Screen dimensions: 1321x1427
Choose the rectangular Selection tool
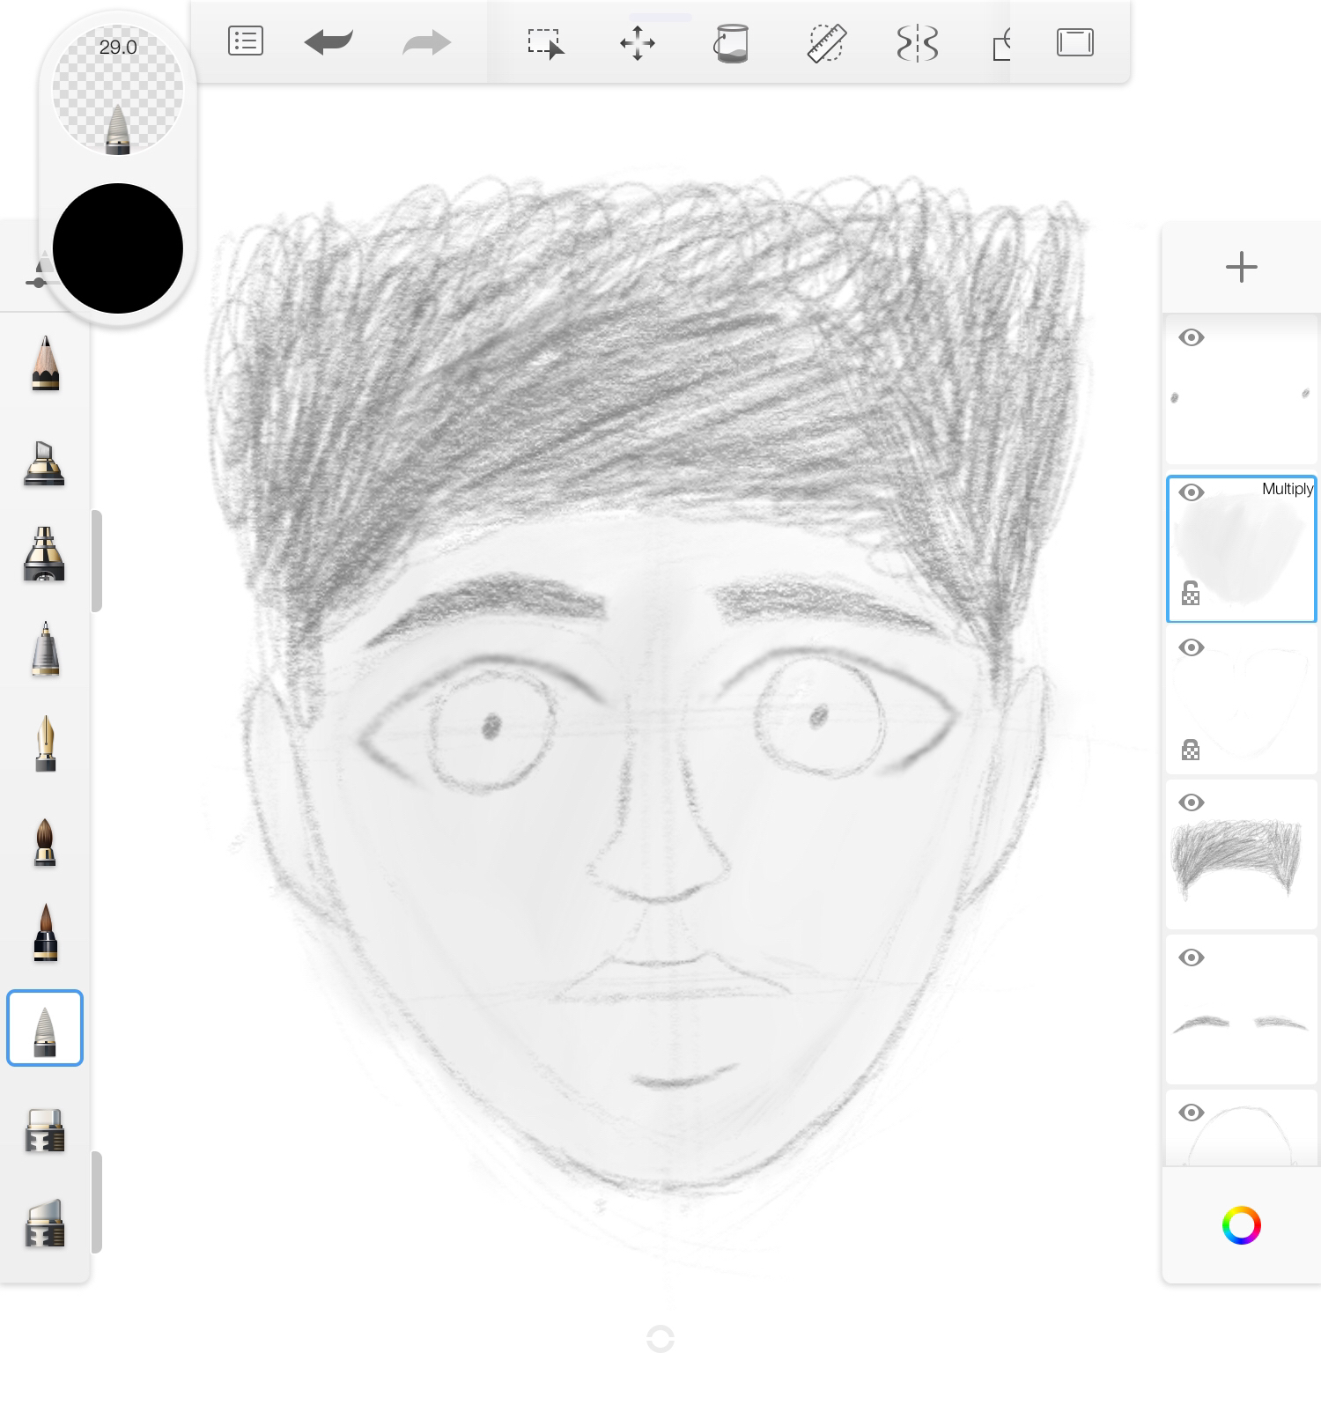coord(545,43)
